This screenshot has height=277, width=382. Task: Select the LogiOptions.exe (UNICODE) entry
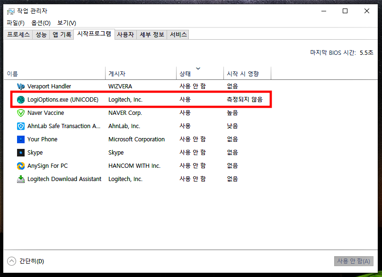coord(63,100)
